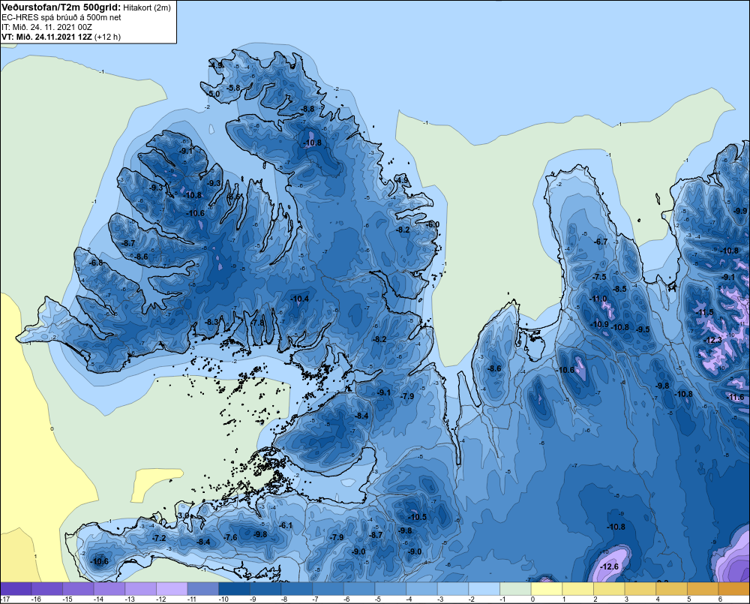Viewport: 750px width, 604px height.
Task: Click the "-5.0" temperature value on the map
Action: (x=214, y=95)
